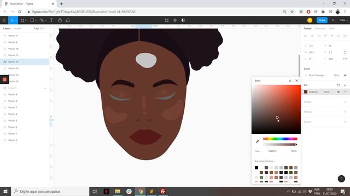The image size is (350, 196).
Task: Switch to the Assets tab
Action: (17, 28)
